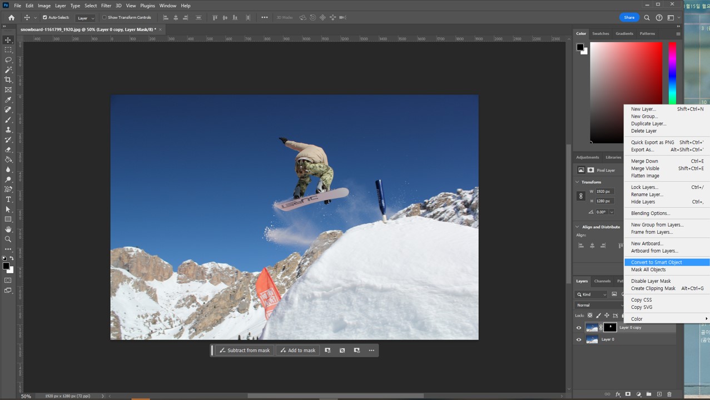Open the Image menu
The height and width of the screenshot is (400, 710).
pyautogui.click(x=44, y=6)
